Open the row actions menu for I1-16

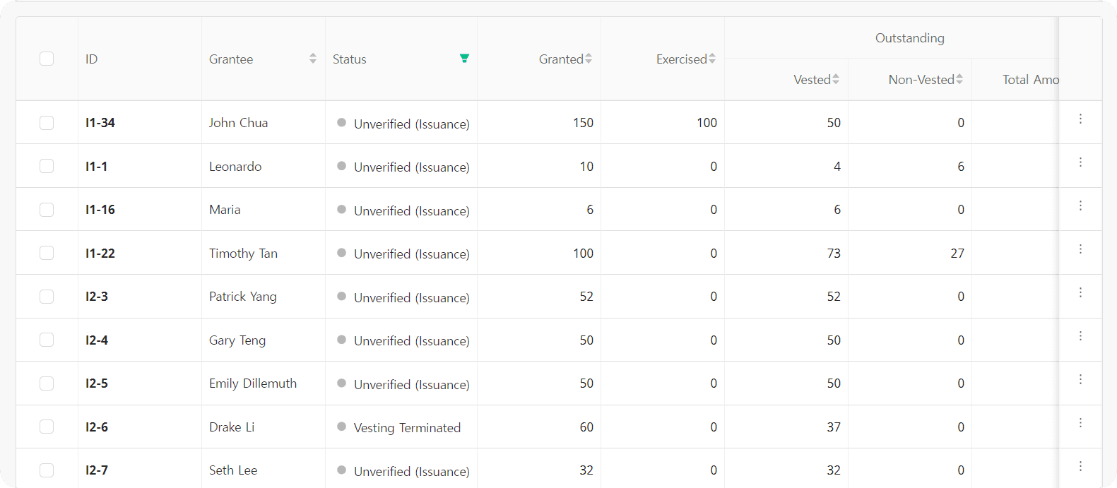(1080, 206)
